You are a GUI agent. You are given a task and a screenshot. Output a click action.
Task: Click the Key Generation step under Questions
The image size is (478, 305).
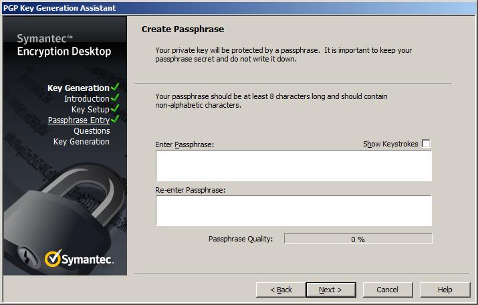coord(82,142)
